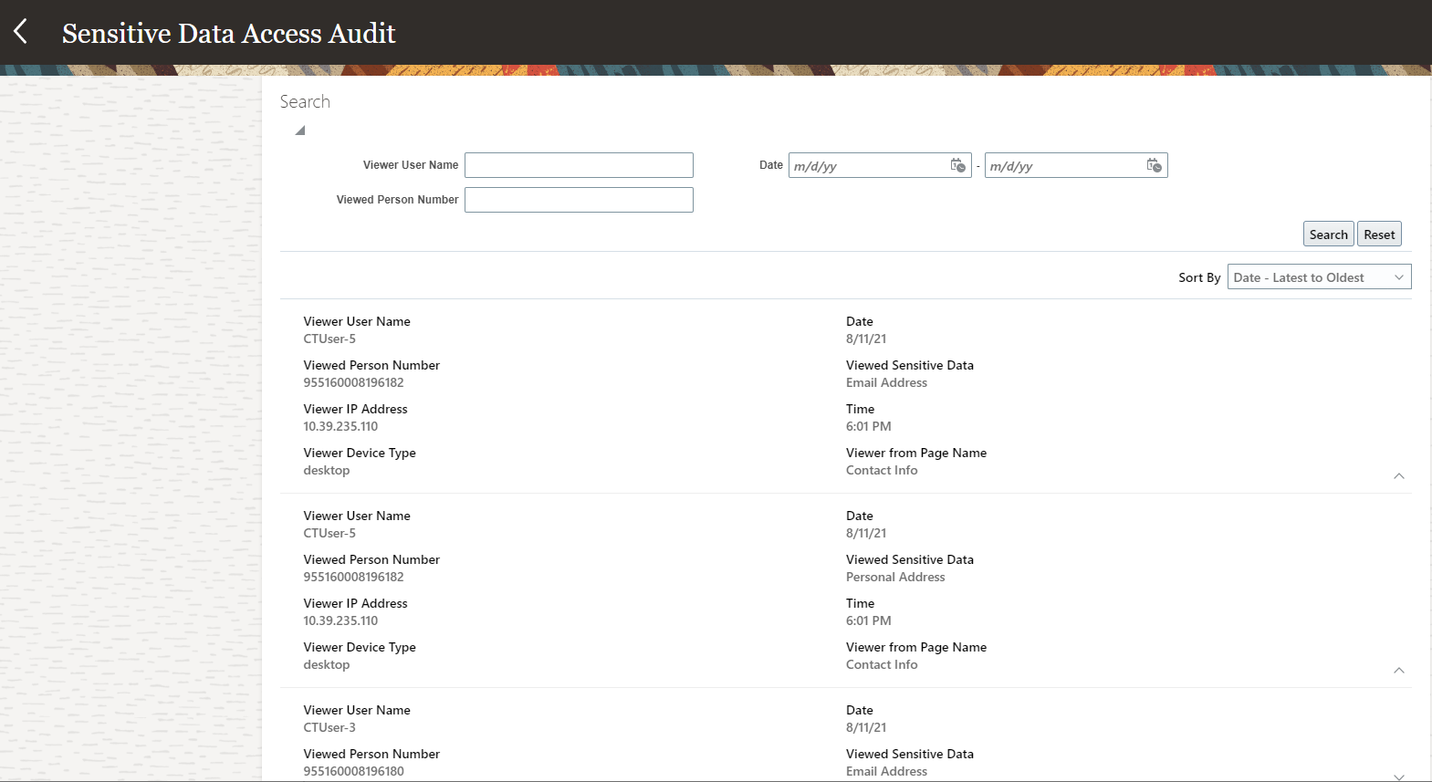Viewport: 1432px width, 782px height.
Task: Focus the Viewed Person Number field
Action: coord(579,200)
